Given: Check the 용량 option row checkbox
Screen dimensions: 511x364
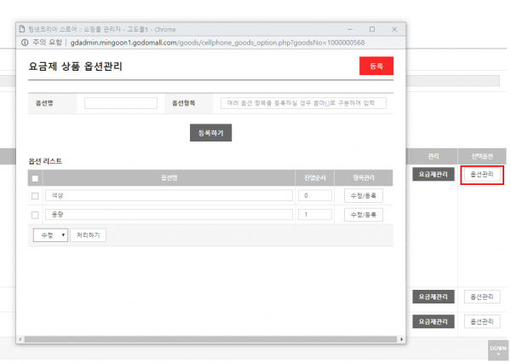Looking at the screenshot, I should coord(35,214).
